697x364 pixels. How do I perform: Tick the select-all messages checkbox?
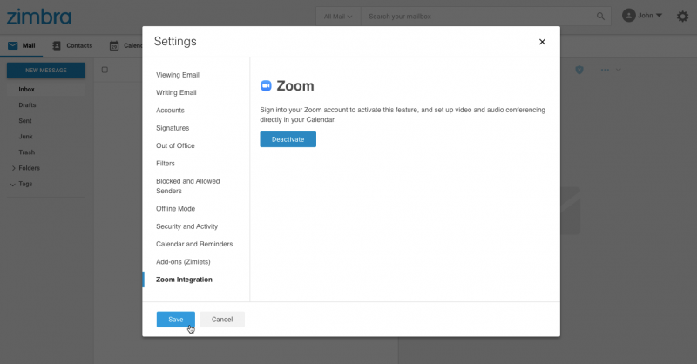click(105, 70)
